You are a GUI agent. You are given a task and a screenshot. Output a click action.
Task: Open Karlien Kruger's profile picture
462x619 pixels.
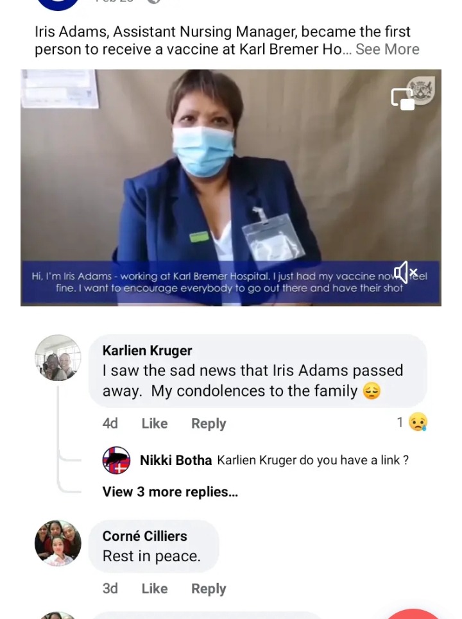tap(58, 358)
